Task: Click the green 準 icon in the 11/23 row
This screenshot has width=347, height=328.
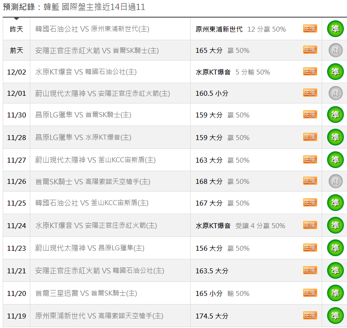Action: click(x=335, y=248)
